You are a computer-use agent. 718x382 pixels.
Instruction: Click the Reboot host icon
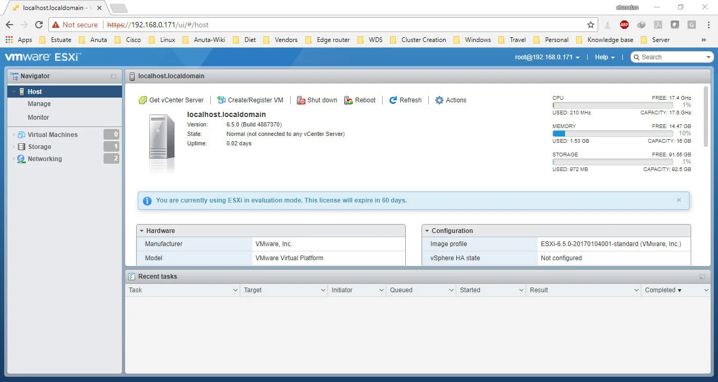tap(348, 100)
